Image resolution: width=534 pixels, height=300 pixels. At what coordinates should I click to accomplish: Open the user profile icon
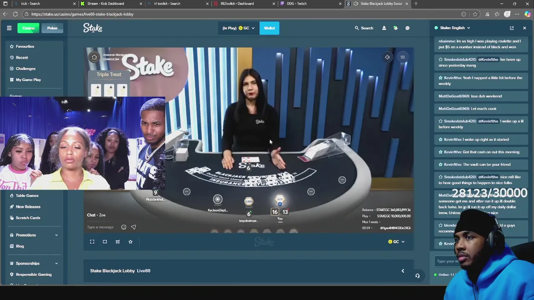point(384,28)
